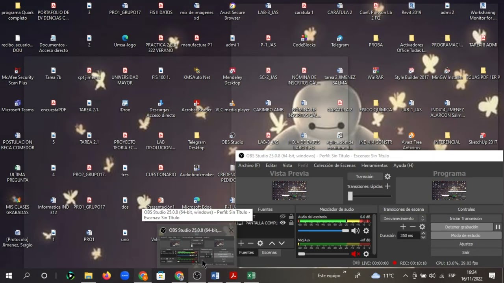
Task: Open Mic/Aux audio settings gear
Action: pos(366,254)
